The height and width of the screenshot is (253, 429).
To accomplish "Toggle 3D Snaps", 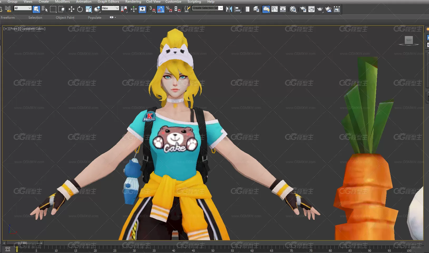I will point(152,9).
